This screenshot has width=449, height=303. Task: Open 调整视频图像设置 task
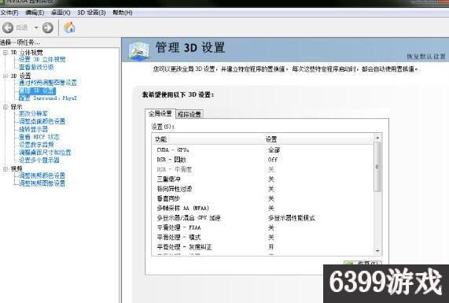[x=42, y=183]
